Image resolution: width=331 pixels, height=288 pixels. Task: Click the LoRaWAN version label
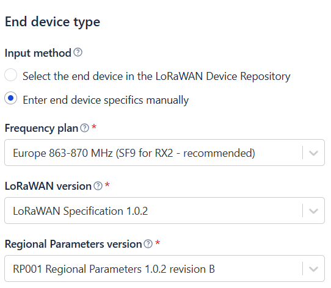coord(48,186)
